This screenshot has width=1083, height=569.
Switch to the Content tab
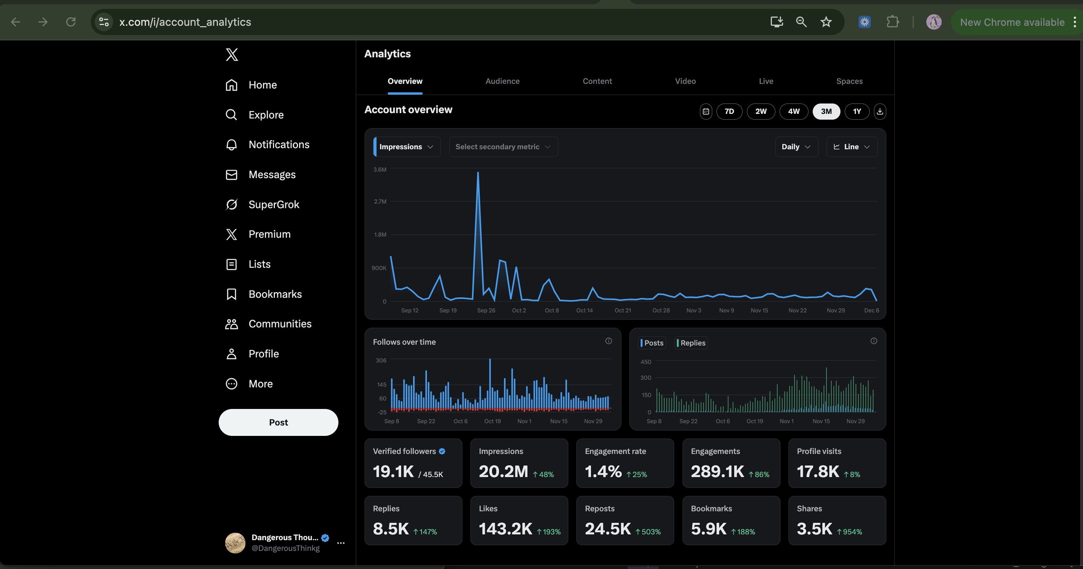pyautogui.click(x=597, y=81)
